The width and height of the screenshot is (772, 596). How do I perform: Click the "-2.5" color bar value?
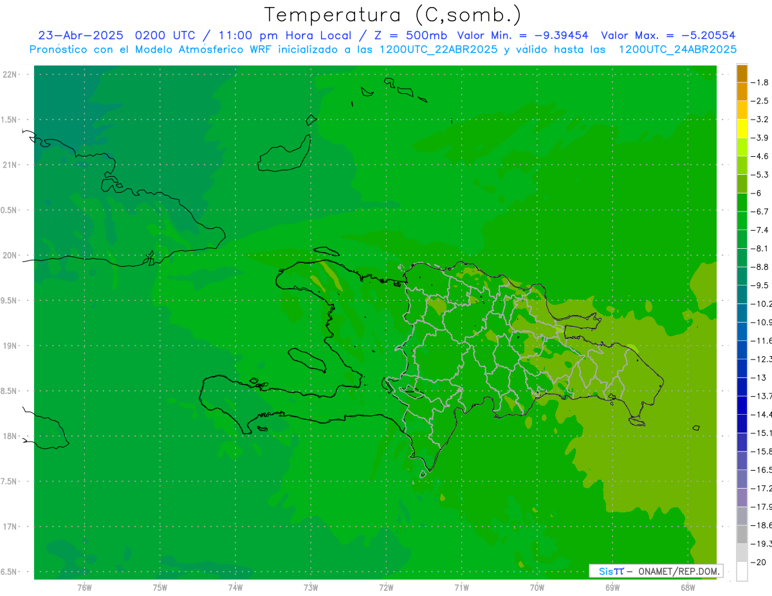[760, 101]
